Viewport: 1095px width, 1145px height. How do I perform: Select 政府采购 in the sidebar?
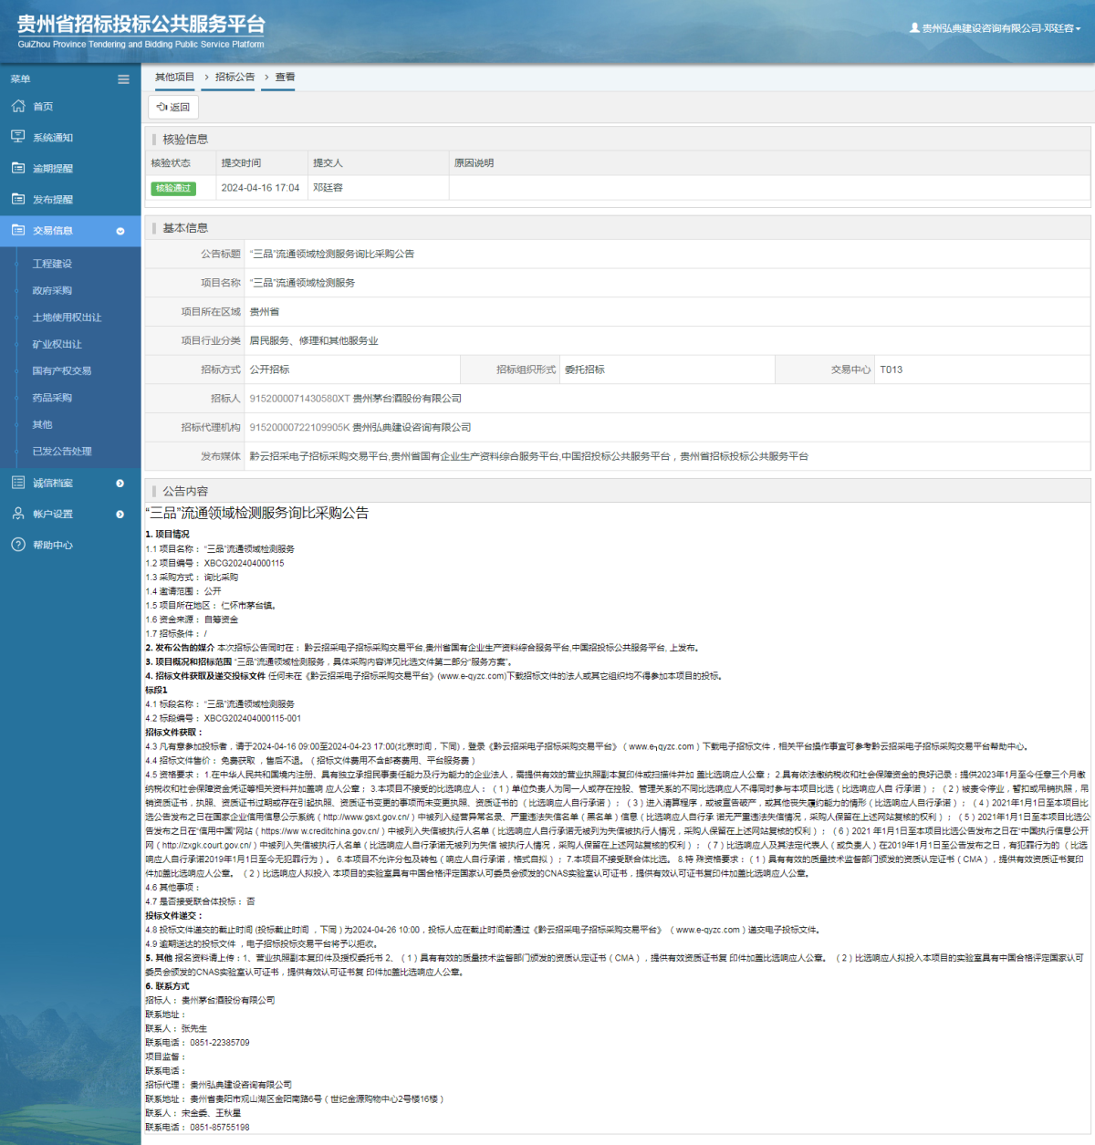click(x=52, y=290)
